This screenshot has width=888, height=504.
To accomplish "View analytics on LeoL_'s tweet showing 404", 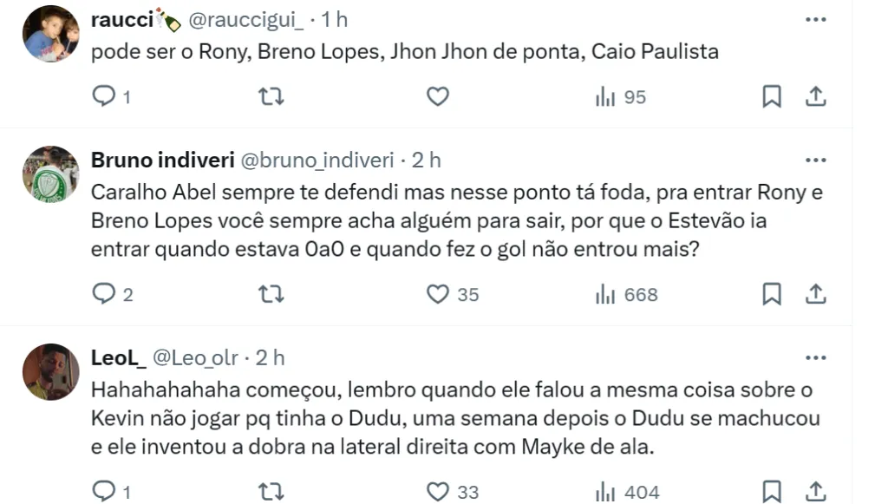I will coord(627,492).
